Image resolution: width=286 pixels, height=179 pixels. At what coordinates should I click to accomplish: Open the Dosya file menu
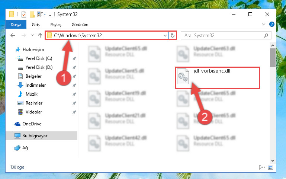click(x=16, y=25)
